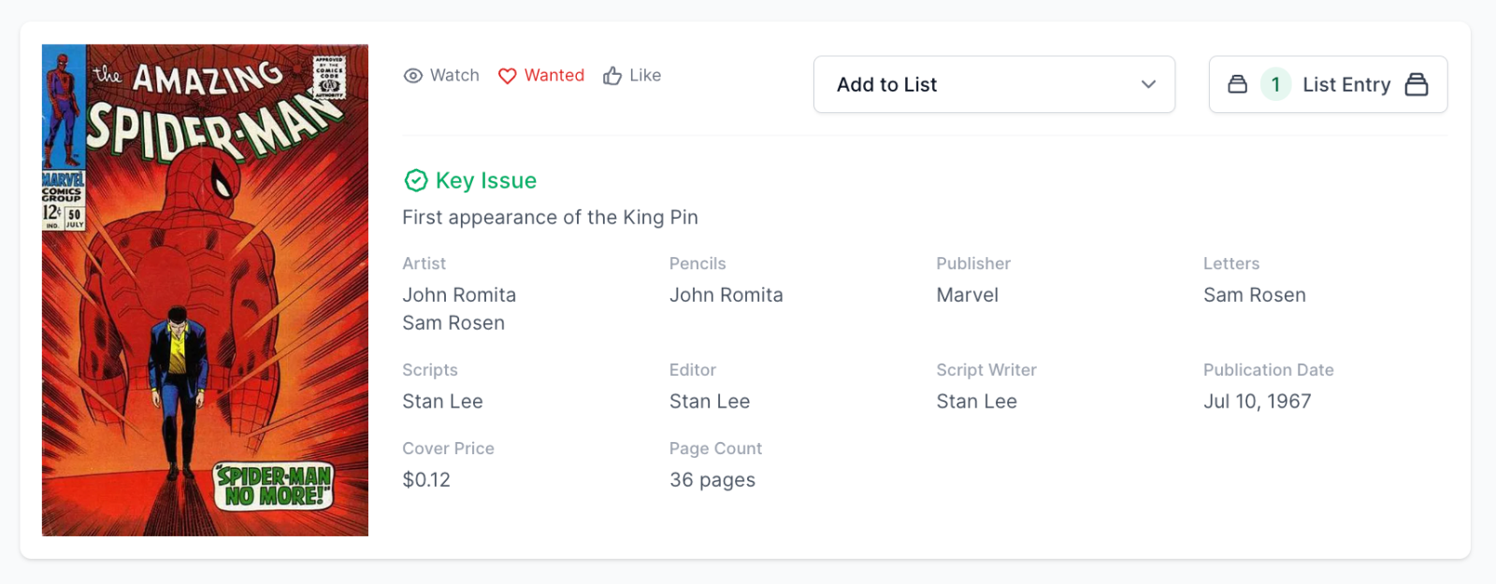The height and width of the screenshot is (584, 1496).
Task: Click the box icon right of List Entry
Action: [x=1417, y=84]
